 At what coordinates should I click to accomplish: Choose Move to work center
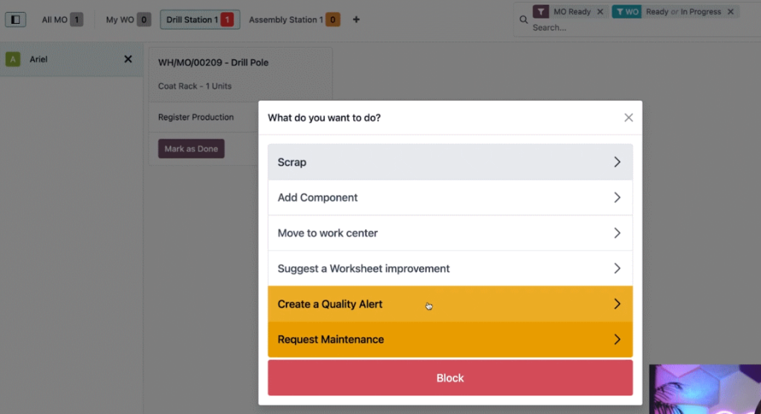(450, 233)
